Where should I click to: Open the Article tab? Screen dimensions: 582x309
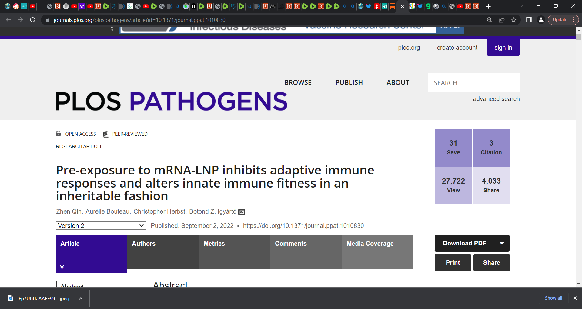(x=91, y=254)
